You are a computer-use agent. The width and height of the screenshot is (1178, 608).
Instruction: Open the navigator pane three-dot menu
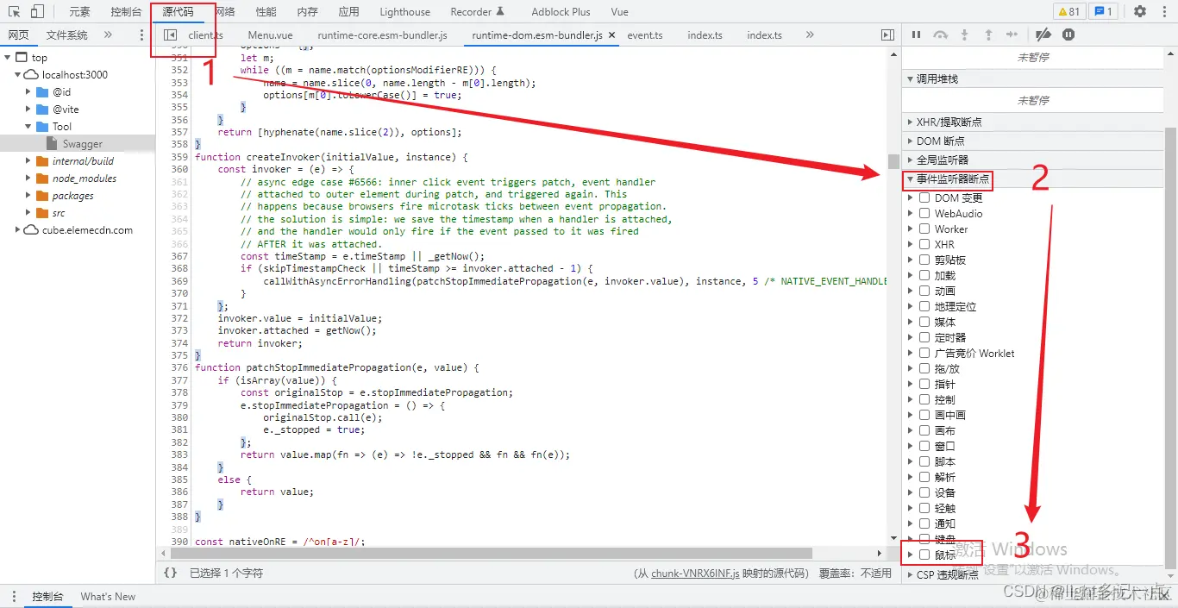[x=142, y=35]
